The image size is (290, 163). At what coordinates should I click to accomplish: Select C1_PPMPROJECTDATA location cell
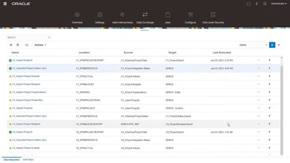88,100
